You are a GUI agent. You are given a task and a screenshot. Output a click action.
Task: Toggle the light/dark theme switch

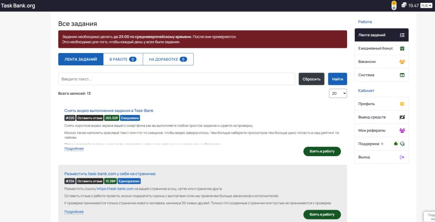coord(394,6)
